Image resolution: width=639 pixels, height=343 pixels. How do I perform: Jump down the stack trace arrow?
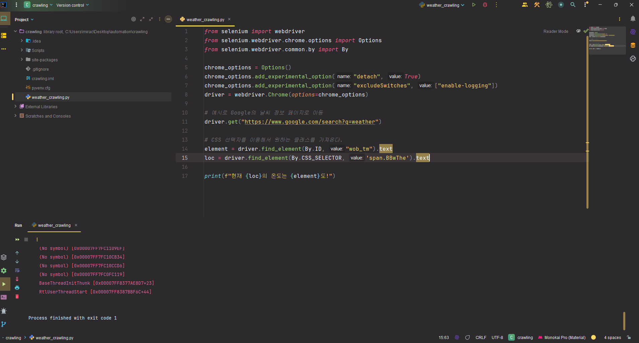[17, 262]
